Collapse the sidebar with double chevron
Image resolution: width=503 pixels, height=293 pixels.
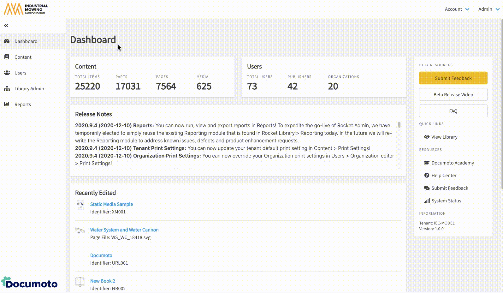[x=6, y=26]
